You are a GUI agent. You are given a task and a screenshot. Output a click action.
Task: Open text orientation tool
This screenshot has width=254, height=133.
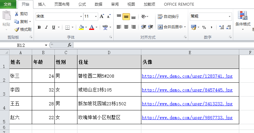click(x=144, y=16)
